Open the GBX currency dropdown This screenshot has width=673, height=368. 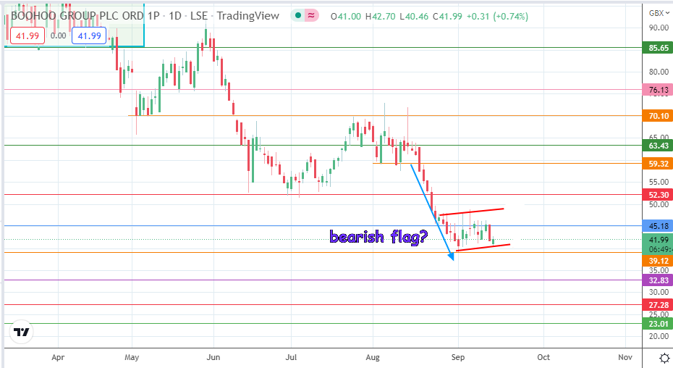point(659,13)
